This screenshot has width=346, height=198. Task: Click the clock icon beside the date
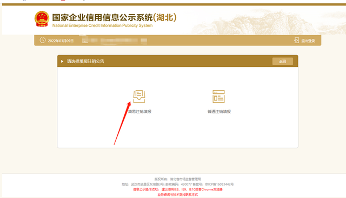[x=43, y=40]
